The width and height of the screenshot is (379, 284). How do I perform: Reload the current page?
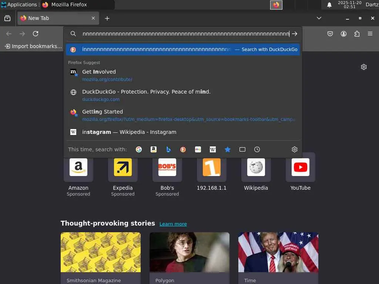(36, 34)
